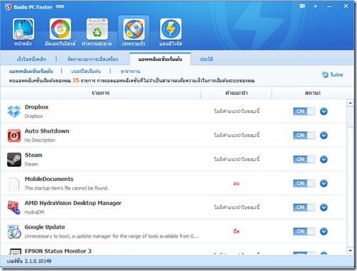Select AMD HydraVision Desktop Manager title
The height and width of the screenshot is (271, 357).
point(73,203)
